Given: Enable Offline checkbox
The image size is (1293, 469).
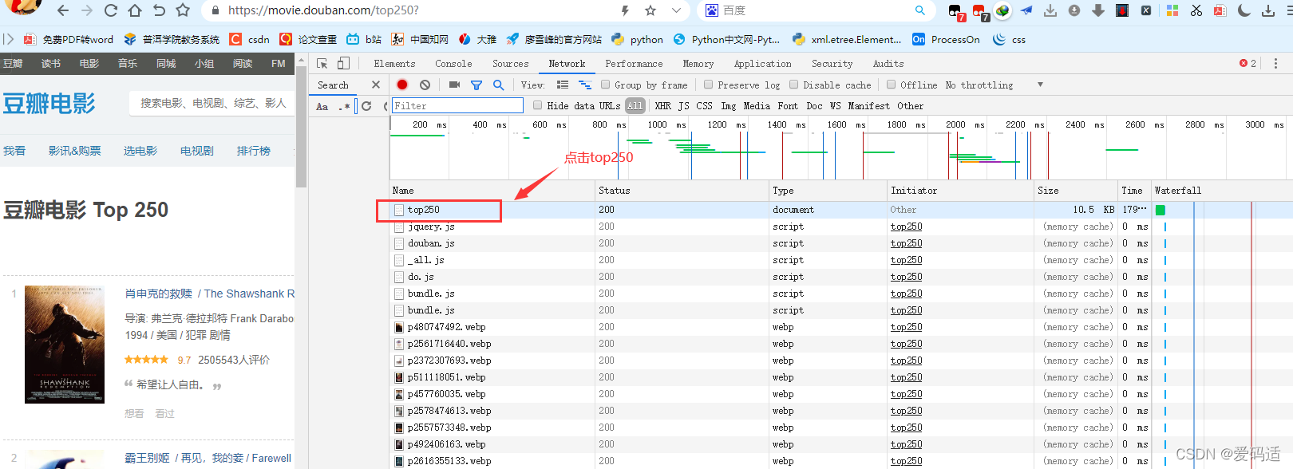Looking at the screenshot, I should click(x=891, y=85).
